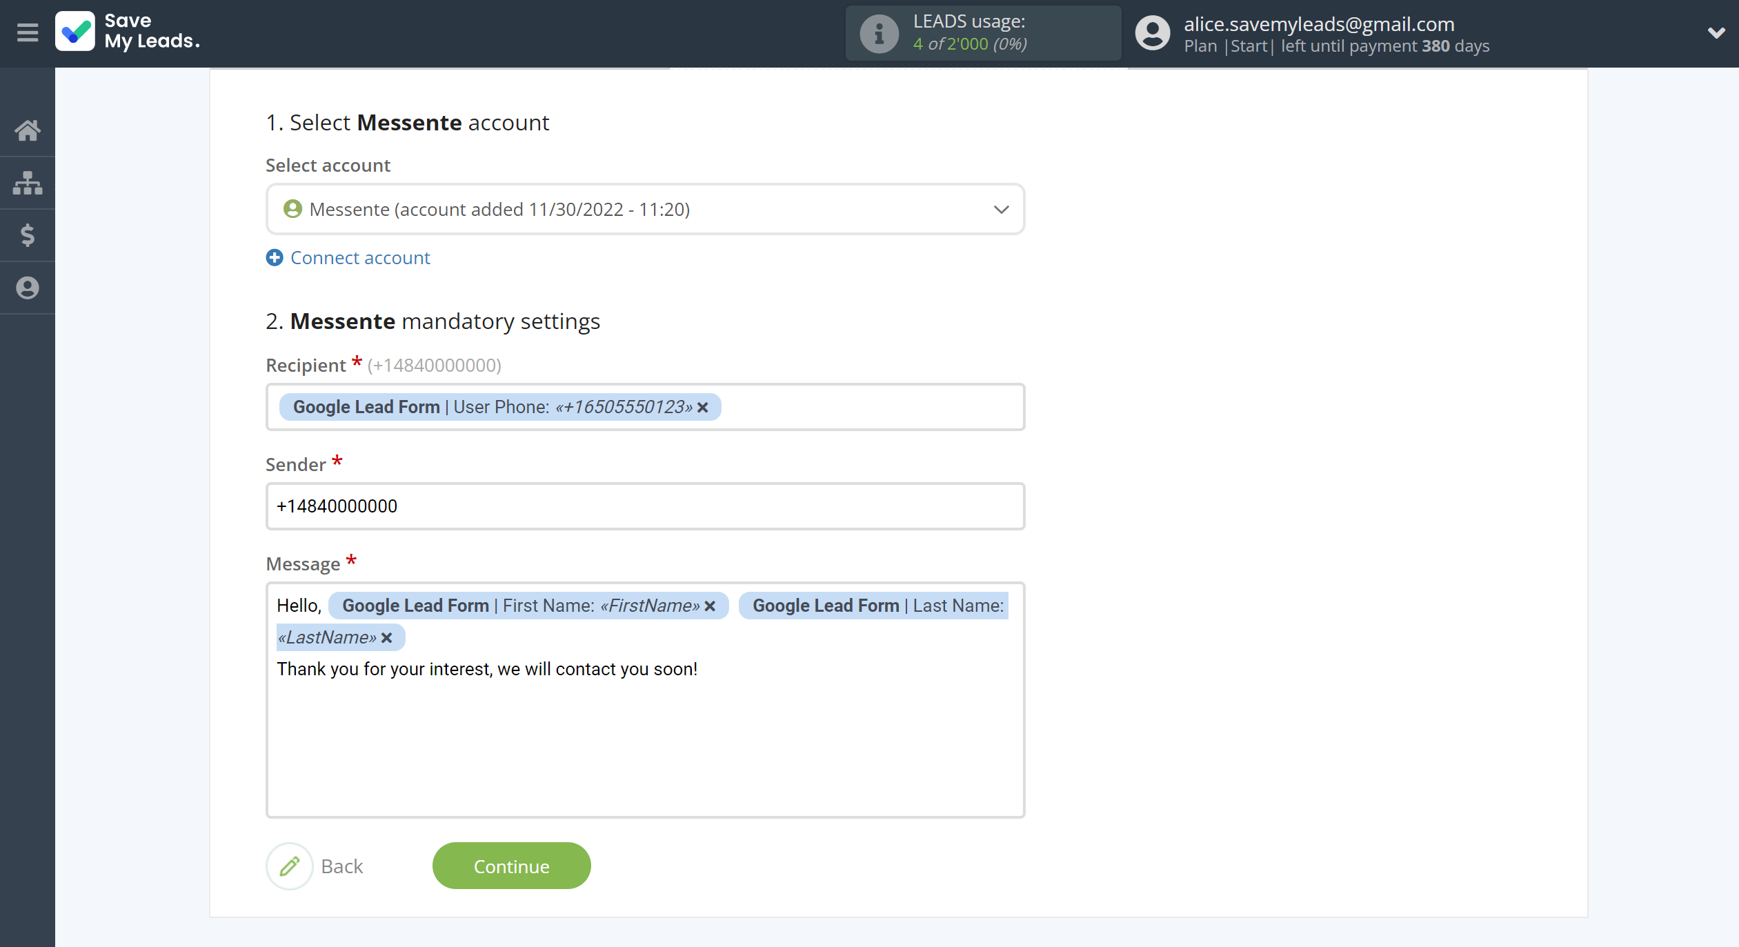This screenshot has width=1739, height=947.
Task: Open the connections sitemap sidebar icon
Action: click(x=28, y=183)
